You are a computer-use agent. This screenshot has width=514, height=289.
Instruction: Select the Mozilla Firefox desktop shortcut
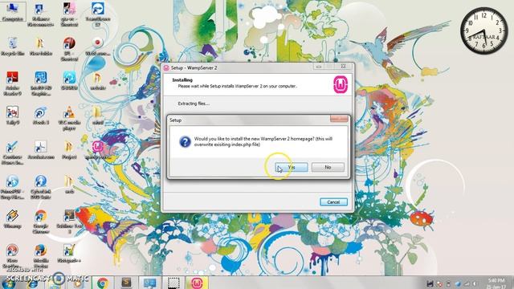(41, 256)
